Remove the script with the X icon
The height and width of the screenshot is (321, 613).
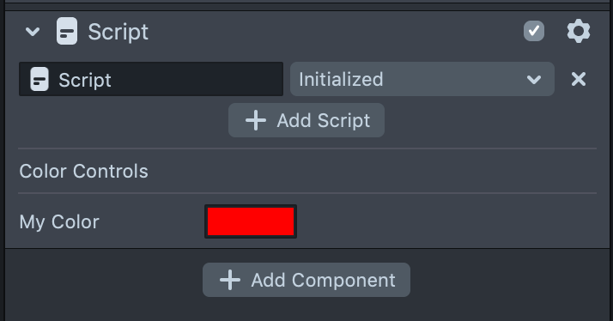point(579,79)
